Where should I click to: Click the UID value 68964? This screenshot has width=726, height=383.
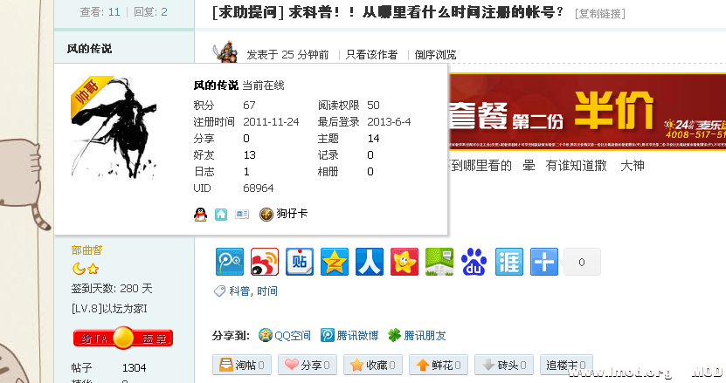pos(259,188)
